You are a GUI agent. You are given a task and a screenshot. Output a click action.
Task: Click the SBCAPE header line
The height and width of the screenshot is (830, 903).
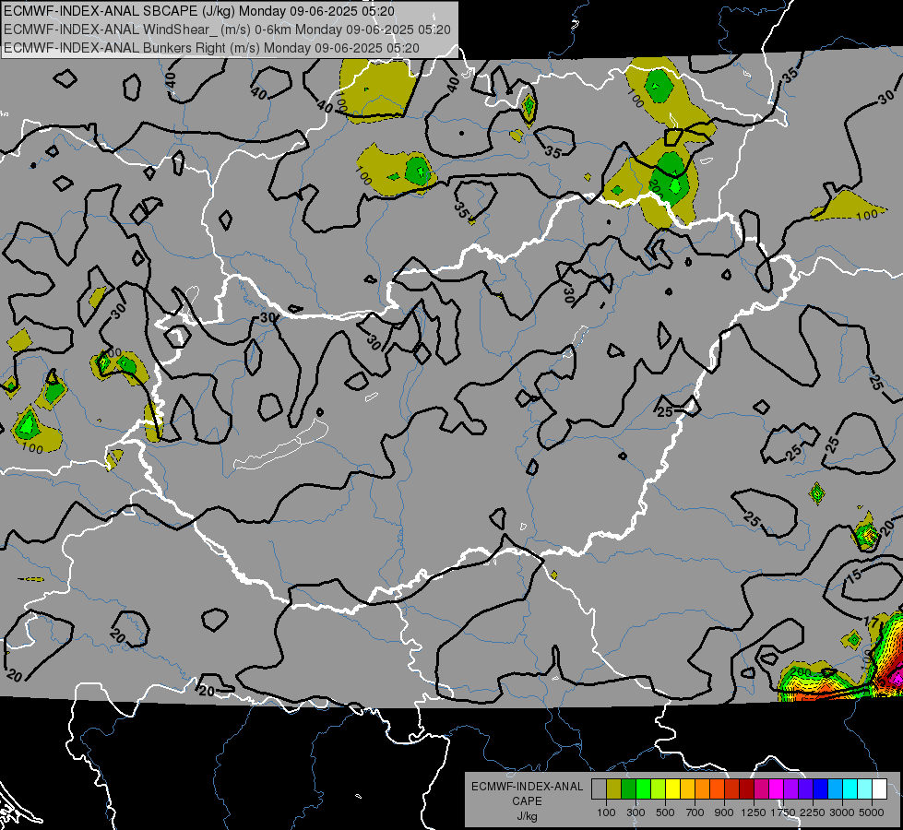click(199, 10)
